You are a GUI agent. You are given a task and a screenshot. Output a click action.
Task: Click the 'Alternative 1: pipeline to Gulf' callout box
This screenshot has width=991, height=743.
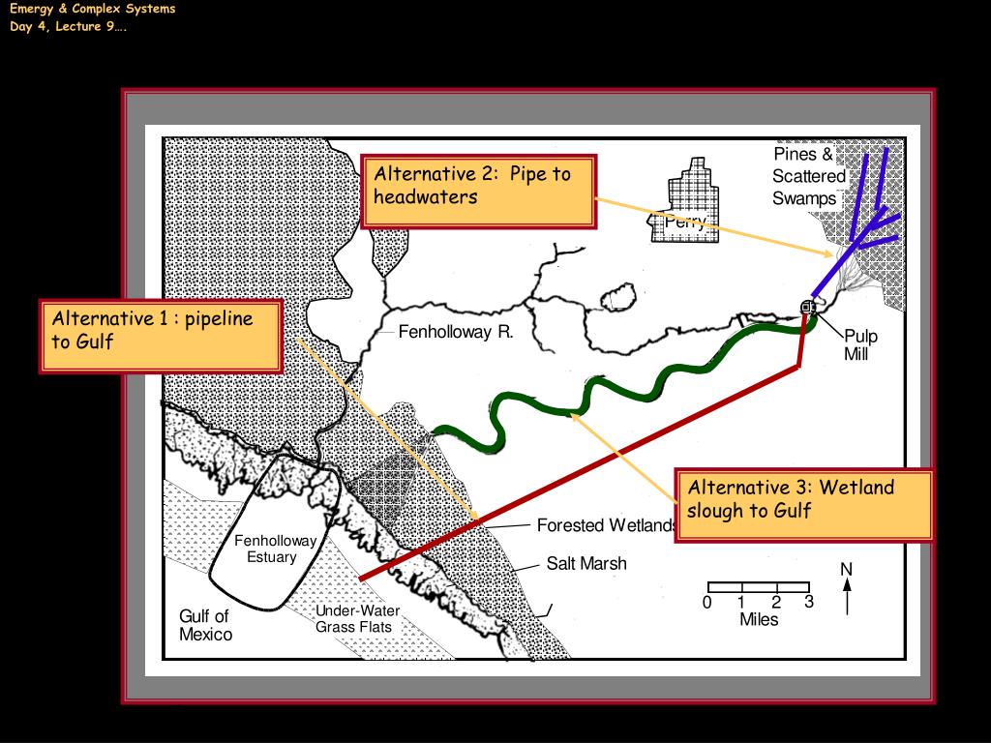[162, 337]
